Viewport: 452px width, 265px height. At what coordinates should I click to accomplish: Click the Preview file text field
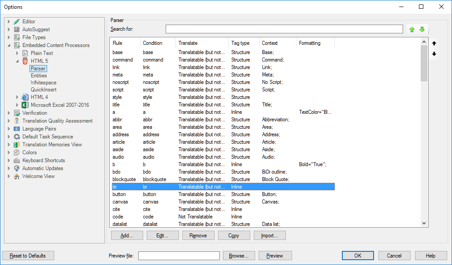179,255
